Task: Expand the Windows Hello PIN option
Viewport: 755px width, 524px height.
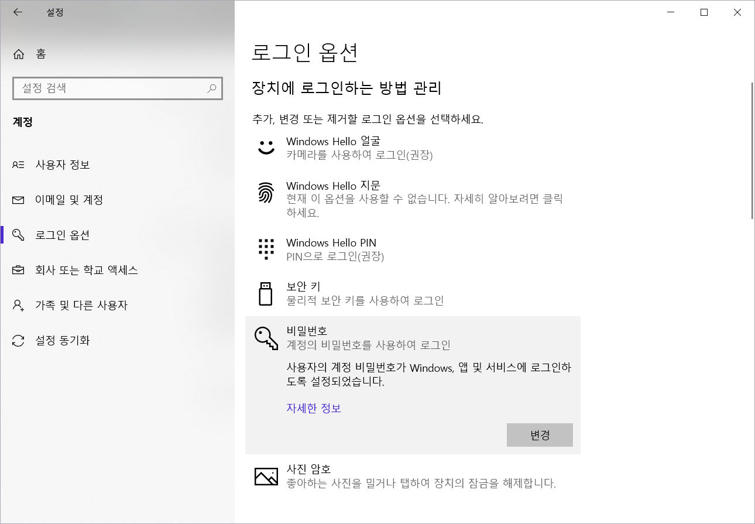Action: [413, 249]
